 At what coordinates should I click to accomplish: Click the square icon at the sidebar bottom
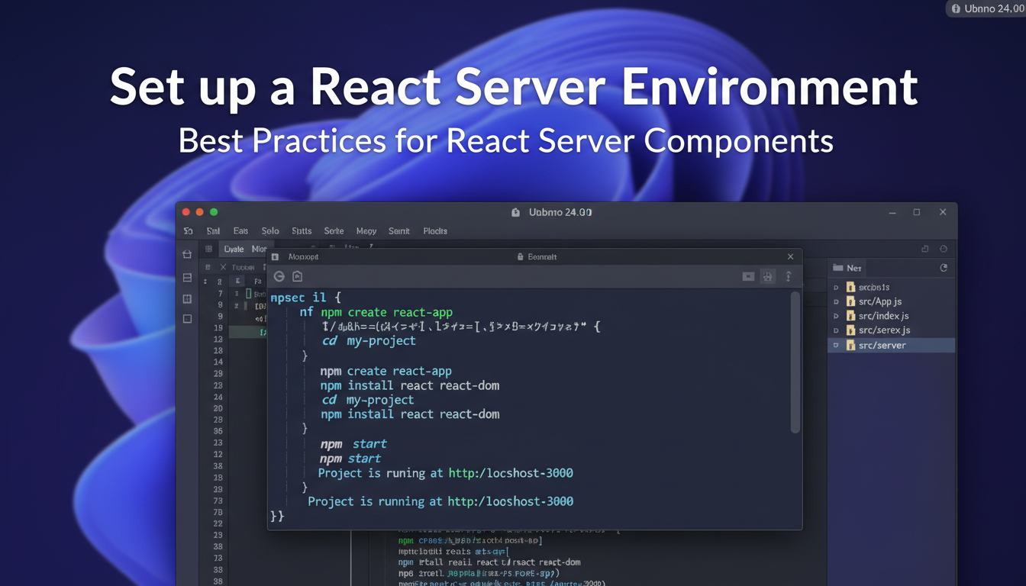click(x=187, y=319)
